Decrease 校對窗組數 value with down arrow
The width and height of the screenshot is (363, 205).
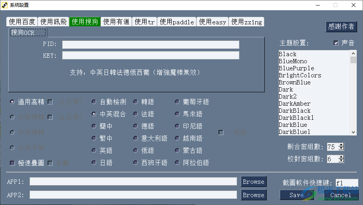pyautogui.click(x=341, y=161)
